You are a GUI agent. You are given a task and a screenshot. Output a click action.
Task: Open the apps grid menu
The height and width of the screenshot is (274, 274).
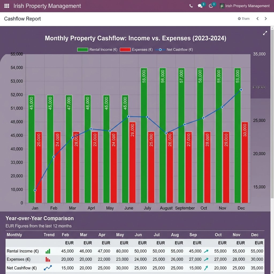(x=7, y=6)
